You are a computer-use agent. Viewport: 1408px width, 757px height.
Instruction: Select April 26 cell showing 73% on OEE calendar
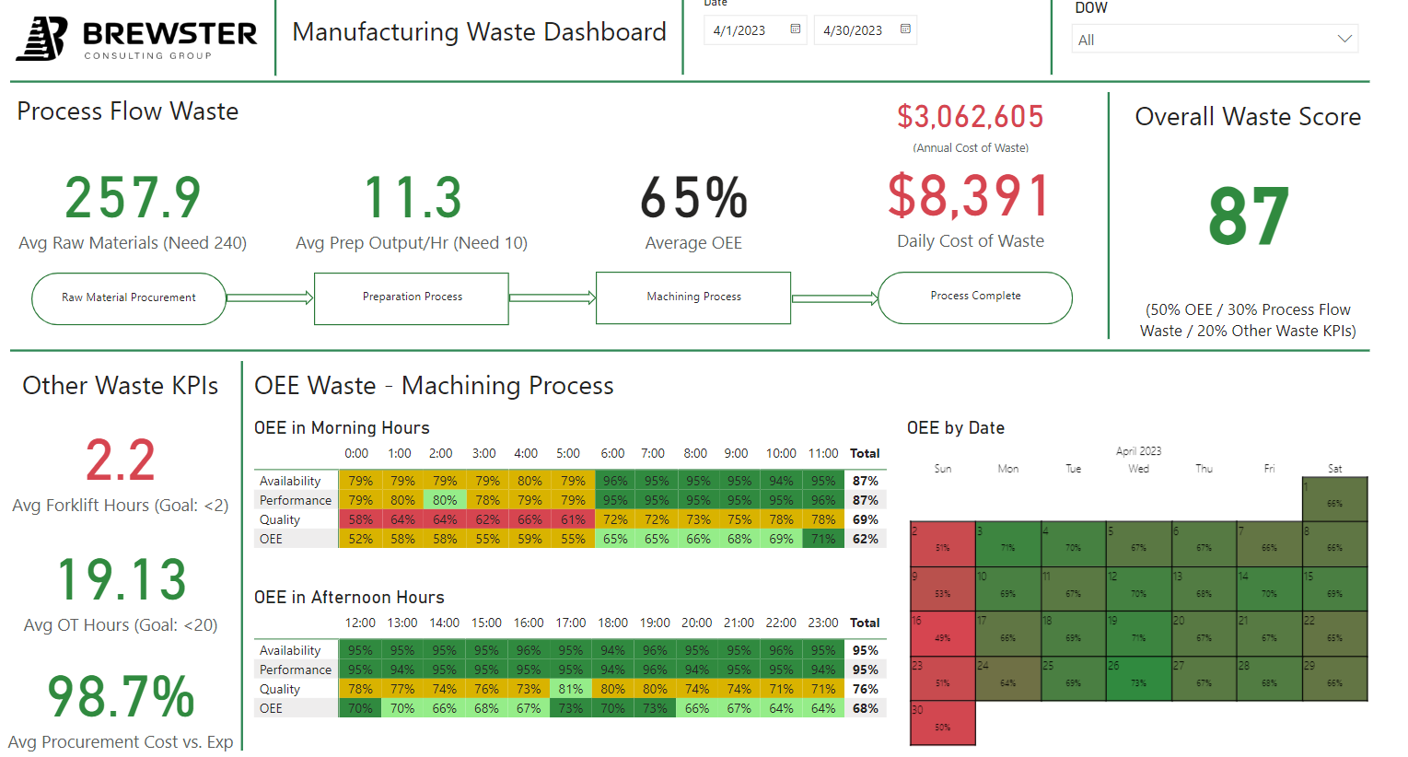[x=1138, y=677]
